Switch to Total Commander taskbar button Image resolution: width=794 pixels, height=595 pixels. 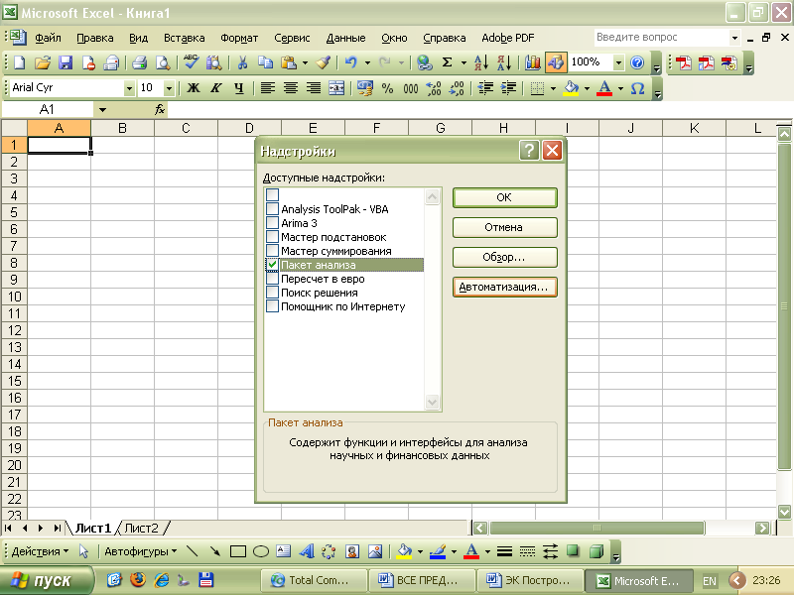point(314,580)
